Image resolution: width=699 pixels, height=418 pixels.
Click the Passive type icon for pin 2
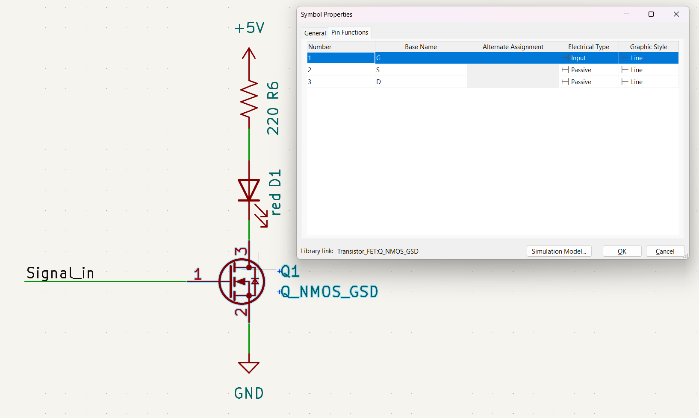[x=565, y=70]
